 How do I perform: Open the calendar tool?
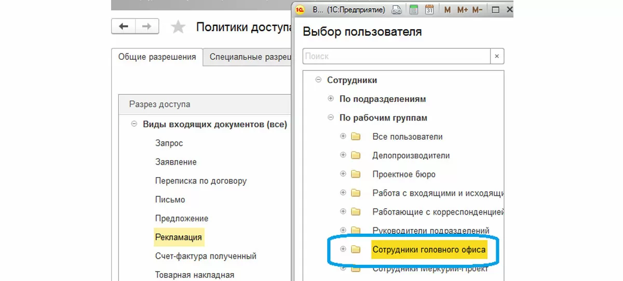[x=429, y=9]
